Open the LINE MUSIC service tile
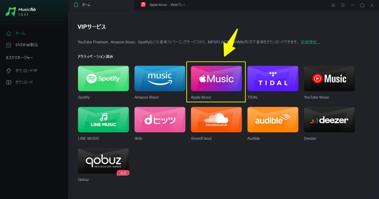This screenshot has width=379, height=199. point(103,120)
